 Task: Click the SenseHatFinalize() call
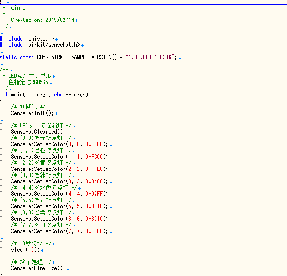pos(38,268)
